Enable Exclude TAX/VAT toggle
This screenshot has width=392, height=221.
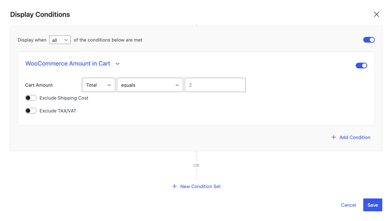pos(31,111)
